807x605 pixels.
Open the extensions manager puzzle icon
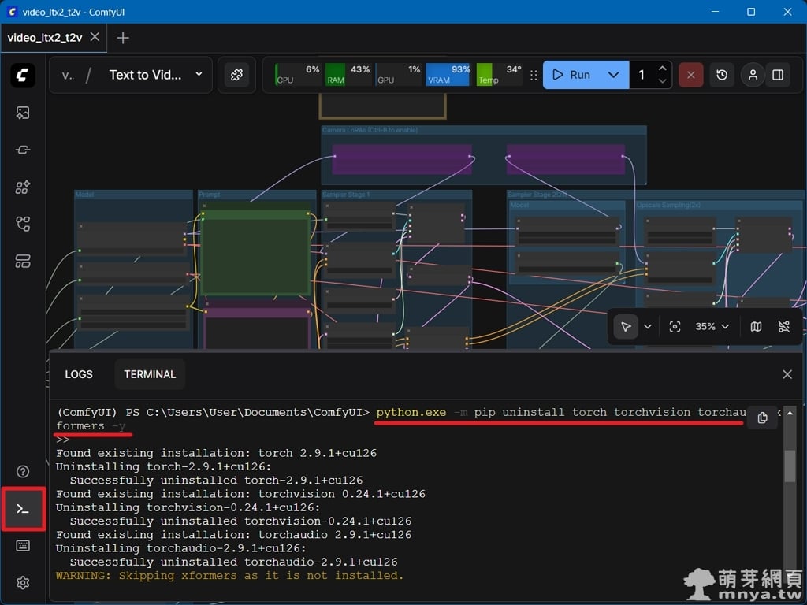tap(235, 75)
